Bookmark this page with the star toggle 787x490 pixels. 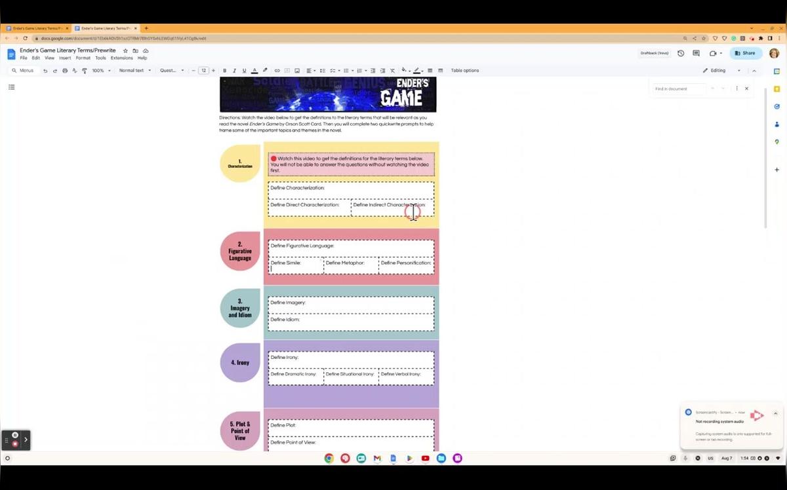pos(704,39)
